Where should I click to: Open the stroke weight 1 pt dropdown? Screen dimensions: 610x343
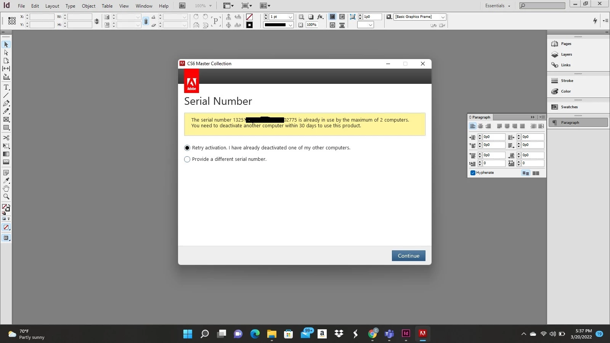tap(291, 17)
